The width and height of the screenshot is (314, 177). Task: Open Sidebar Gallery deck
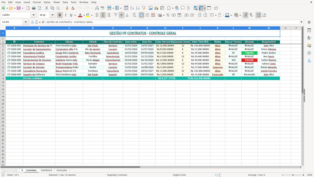(309, 46)
